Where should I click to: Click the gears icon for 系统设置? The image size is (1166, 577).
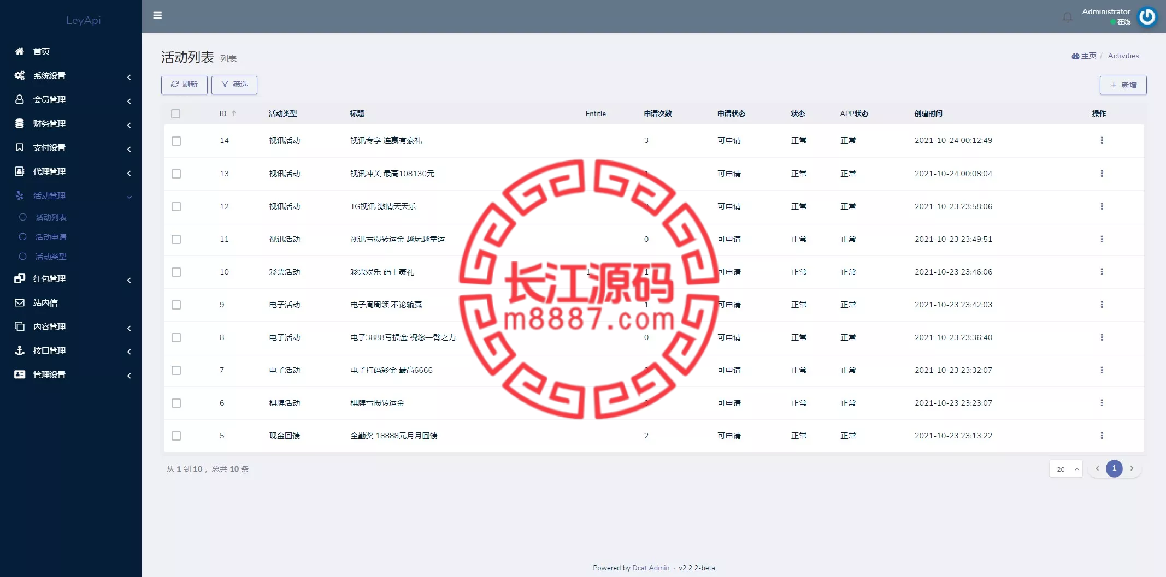tap(20, 75)
